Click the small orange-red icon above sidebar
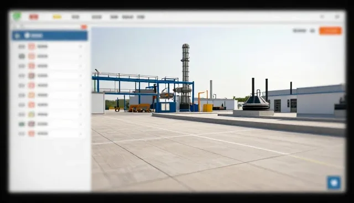Screen dimensions: 354x203 click(84, 27)
